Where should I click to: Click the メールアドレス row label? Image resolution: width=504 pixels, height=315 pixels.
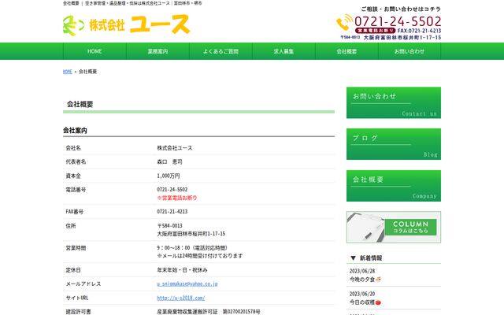(x=83, y=283)
